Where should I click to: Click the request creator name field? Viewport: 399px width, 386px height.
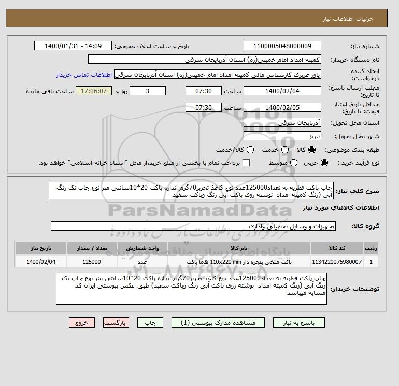point(218,75)
